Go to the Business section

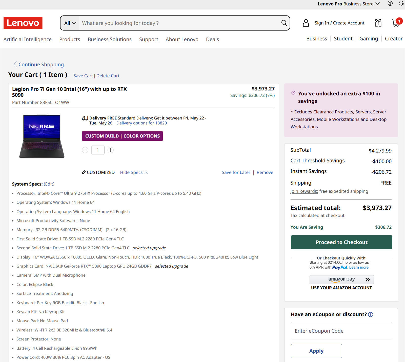317,39
